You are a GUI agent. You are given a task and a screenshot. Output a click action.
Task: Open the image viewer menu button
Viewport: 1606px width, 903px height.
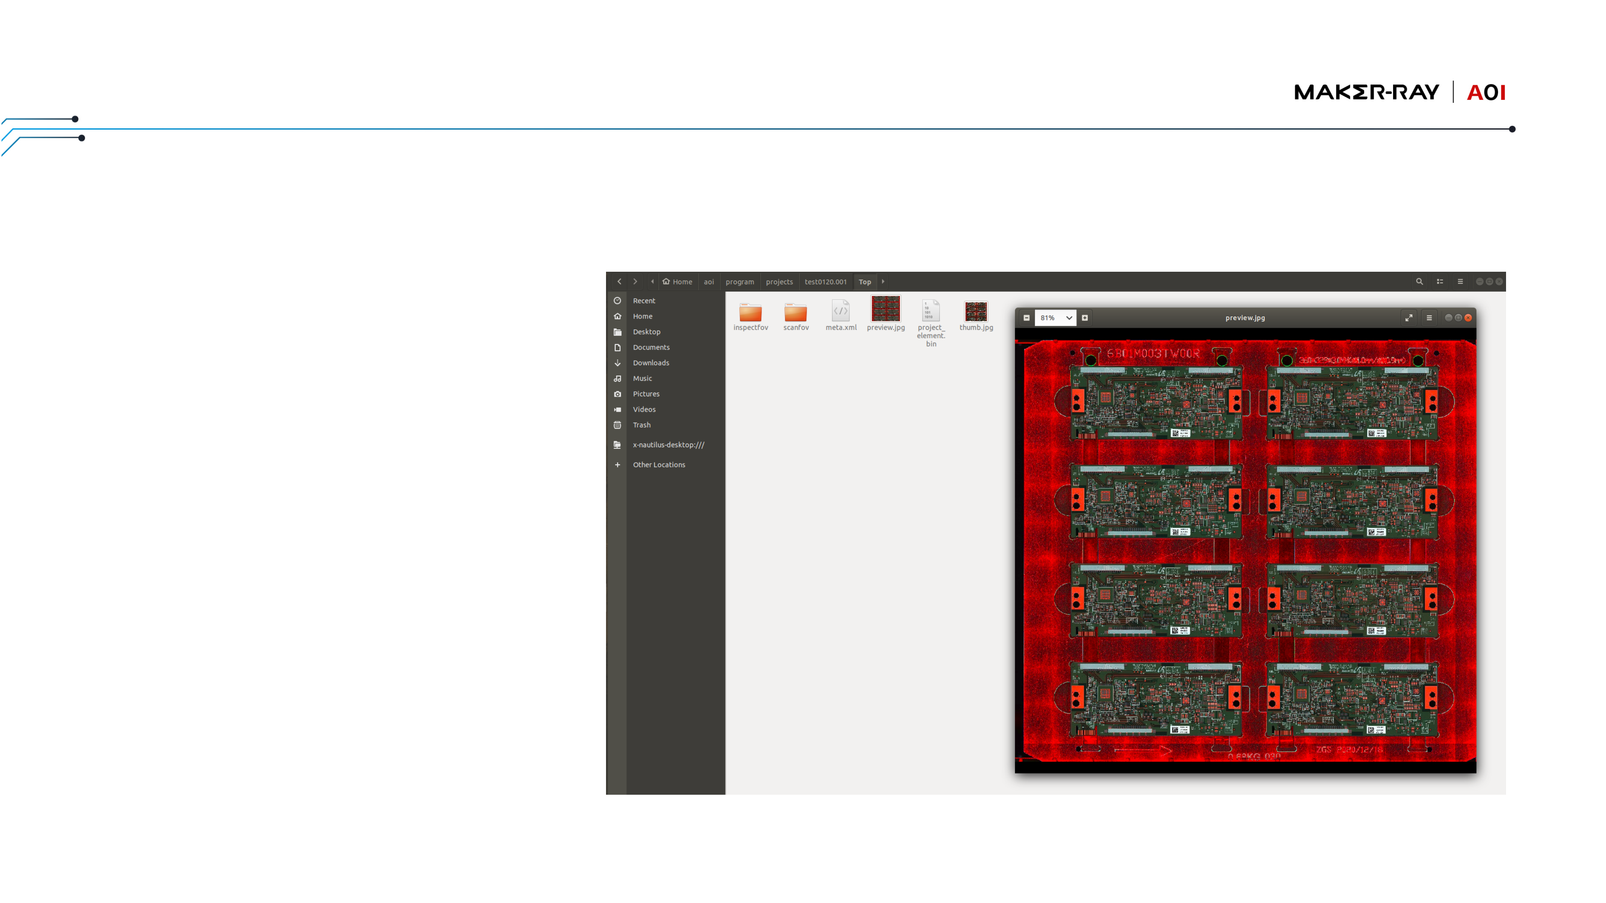coord(1429,318)
